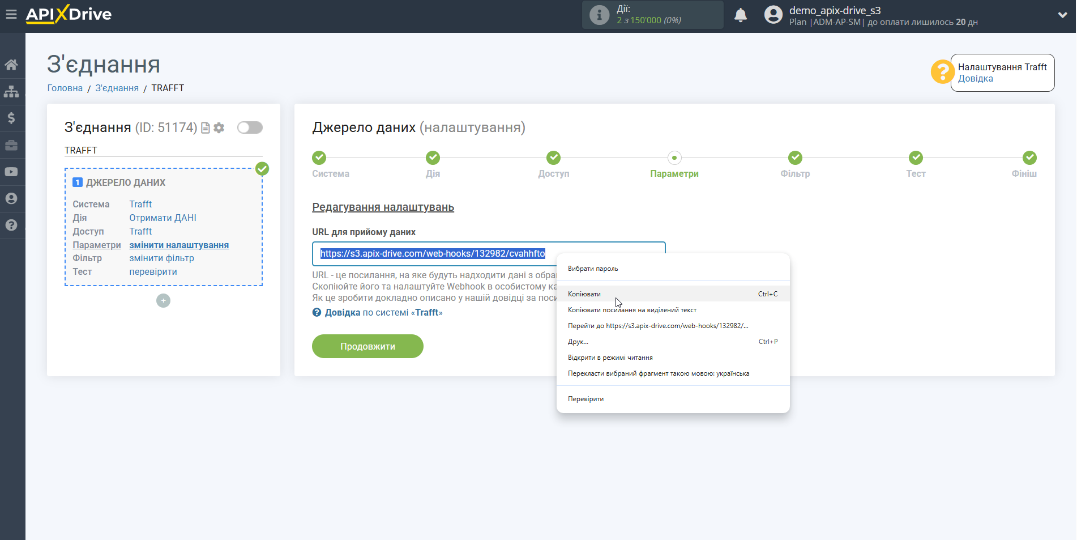Click the connection document icon
This screenshot has width=1077, height=540.
tap(206, 128)
